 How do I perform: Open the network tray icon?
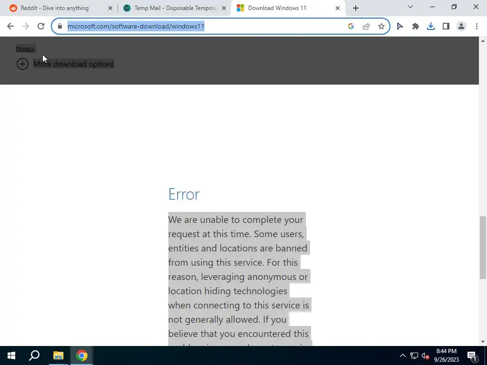[414, 355]
